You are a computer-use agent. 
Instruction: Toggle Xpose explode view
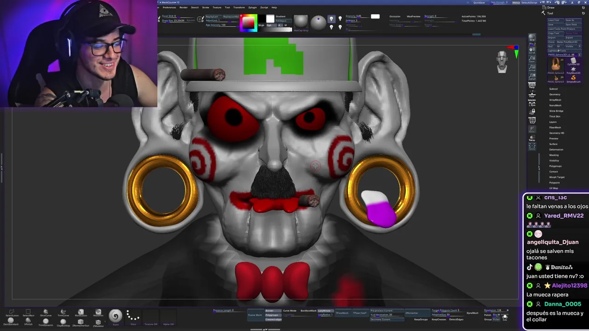[532, 147]
